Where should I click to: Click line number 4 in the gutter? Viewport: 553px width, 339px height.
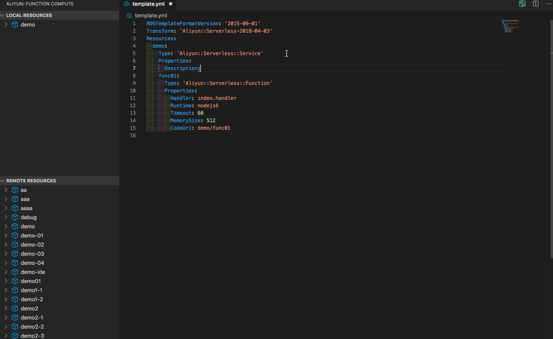pyautogui.click(x=134, y=46)
